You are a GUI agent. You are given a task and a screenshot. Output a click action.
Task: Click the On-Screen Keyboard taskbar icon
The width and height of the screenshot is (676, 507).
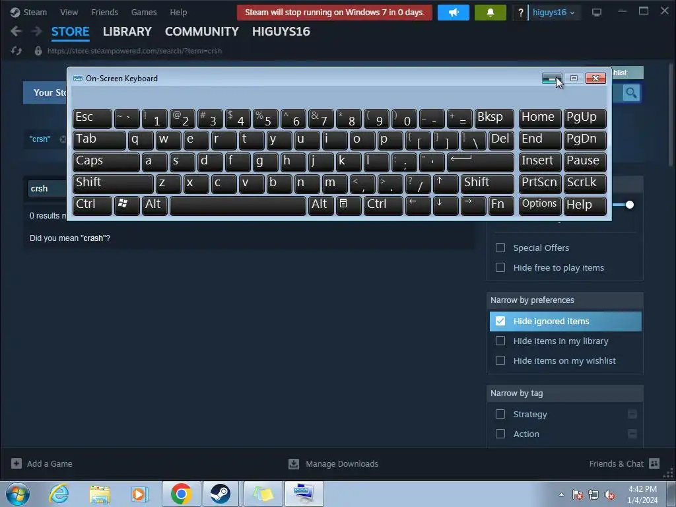[304, 494]
